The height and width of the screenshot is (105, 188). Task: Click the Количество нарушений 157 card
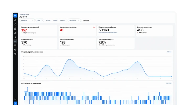pos(39,31)
